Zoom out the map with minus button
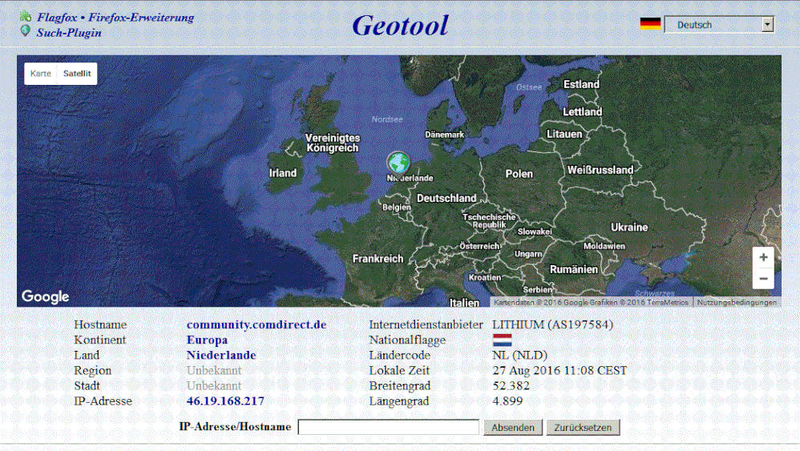 [x=763, y=279]
